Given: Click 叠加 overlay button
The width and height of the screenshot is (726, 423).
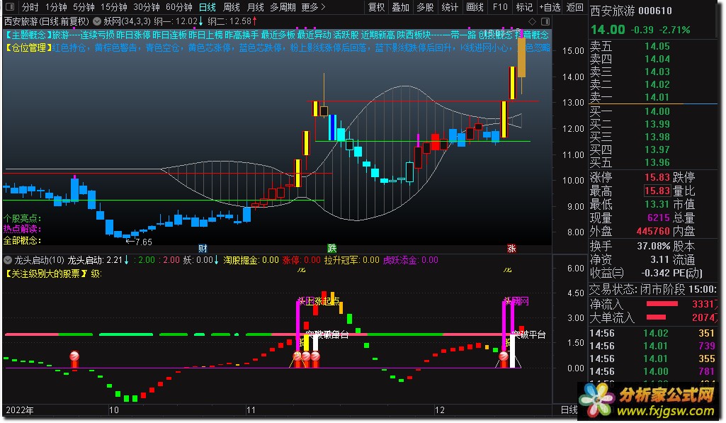Looking at the screenshot, I should click(400, 7).
